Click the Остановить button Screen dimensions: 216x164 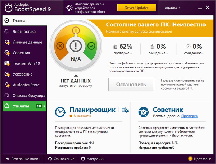tap(131, 85)
